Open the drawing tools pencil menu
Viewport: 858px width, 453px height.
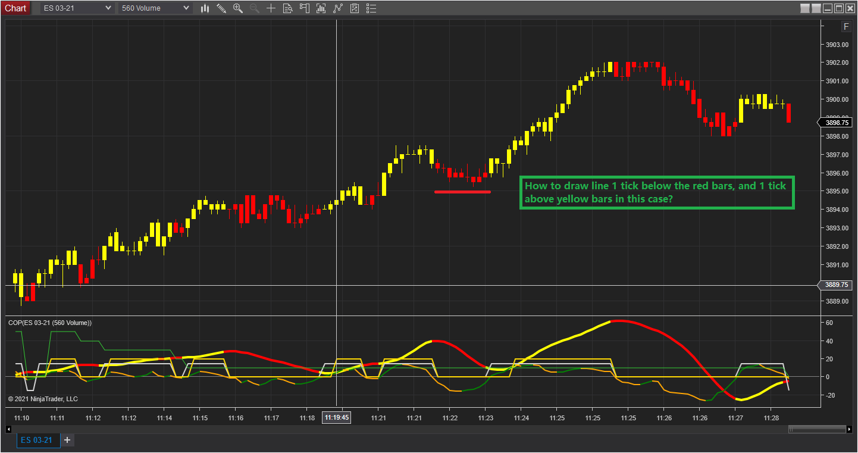tap(221, 8)
